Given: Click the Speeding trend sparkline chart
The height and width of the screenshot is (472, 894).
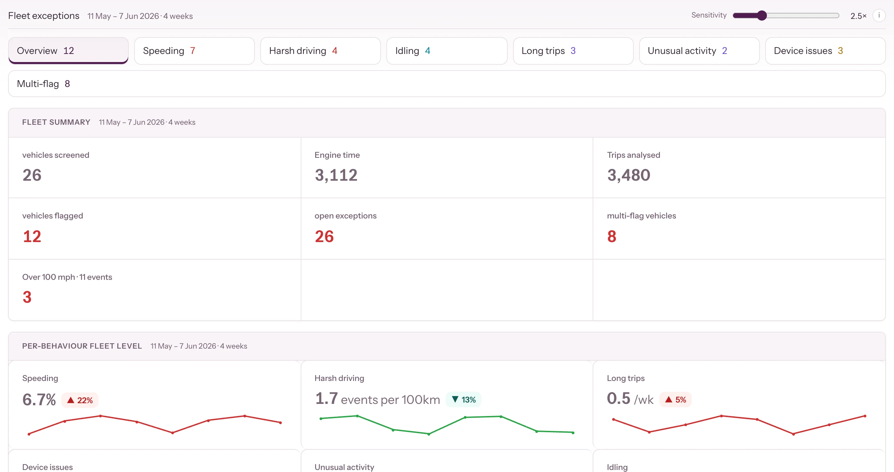Looking at the screenshot, I should (x=155, y=425).
